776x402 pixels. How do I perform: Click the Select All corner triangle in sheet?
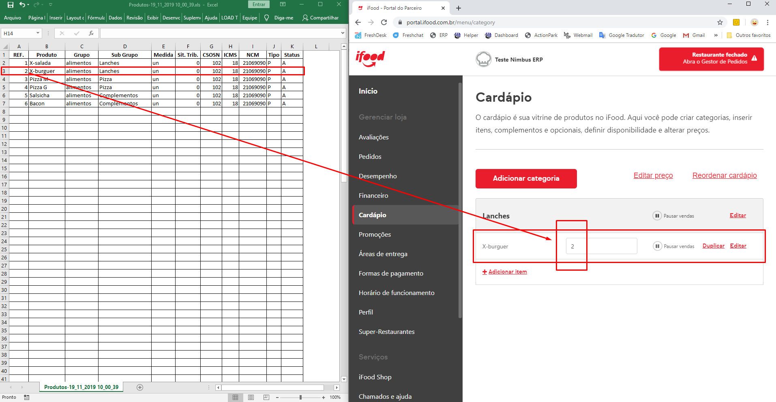pyautogui.click(x=5, y=47)
